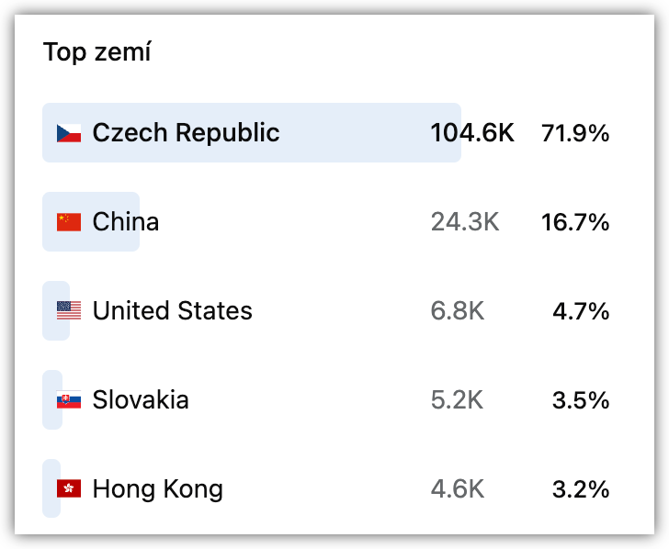This screenshot has height=549, width=669.
Task: Click the Top zemí heading
Action: (96, 52)
